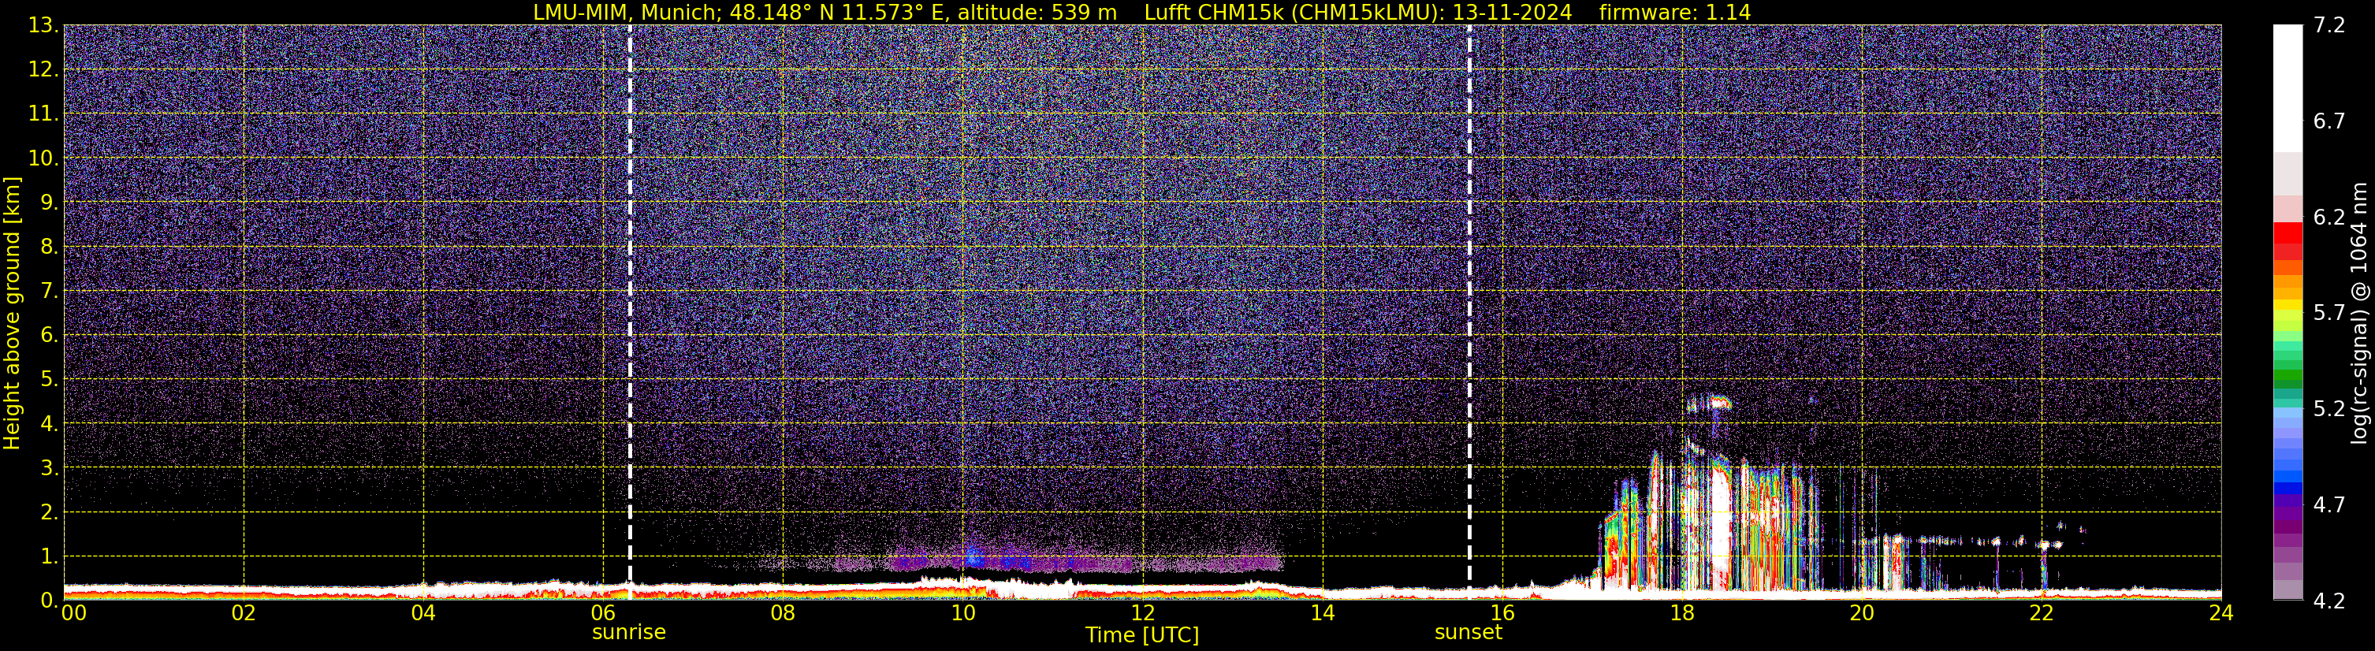2375x651 pixels.
Task: Click the "04" time tick label
Action: click(423, 614)
